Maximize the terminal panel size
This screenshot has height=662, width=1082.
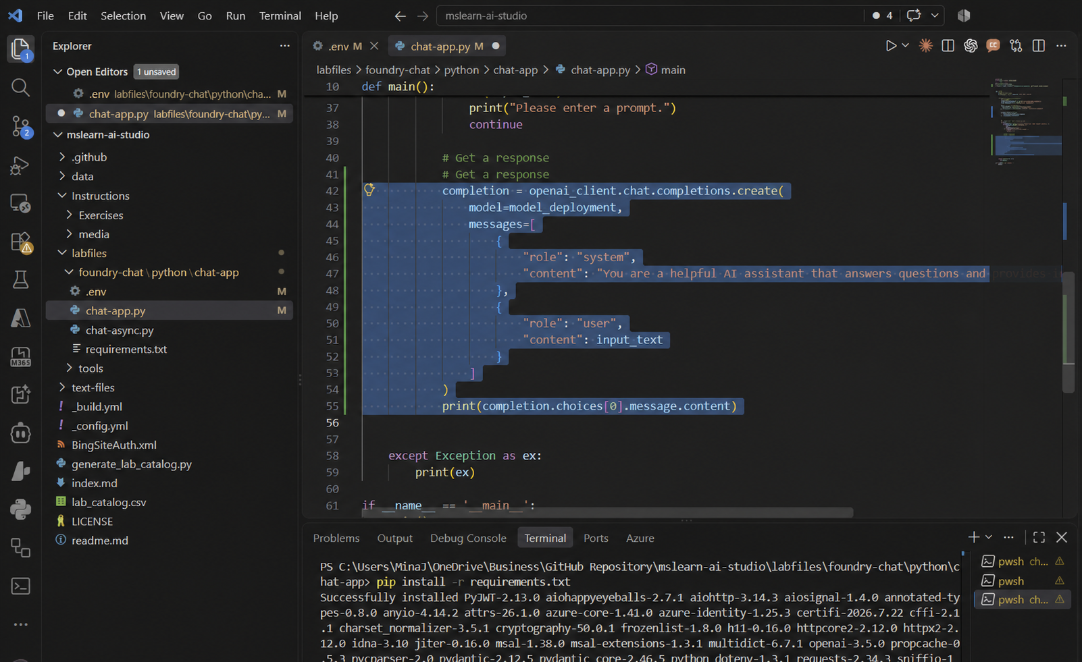tap(1039, 537)
